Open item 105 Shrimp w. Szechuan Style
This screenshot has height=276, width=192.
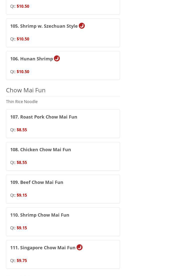tap(44, 26)
